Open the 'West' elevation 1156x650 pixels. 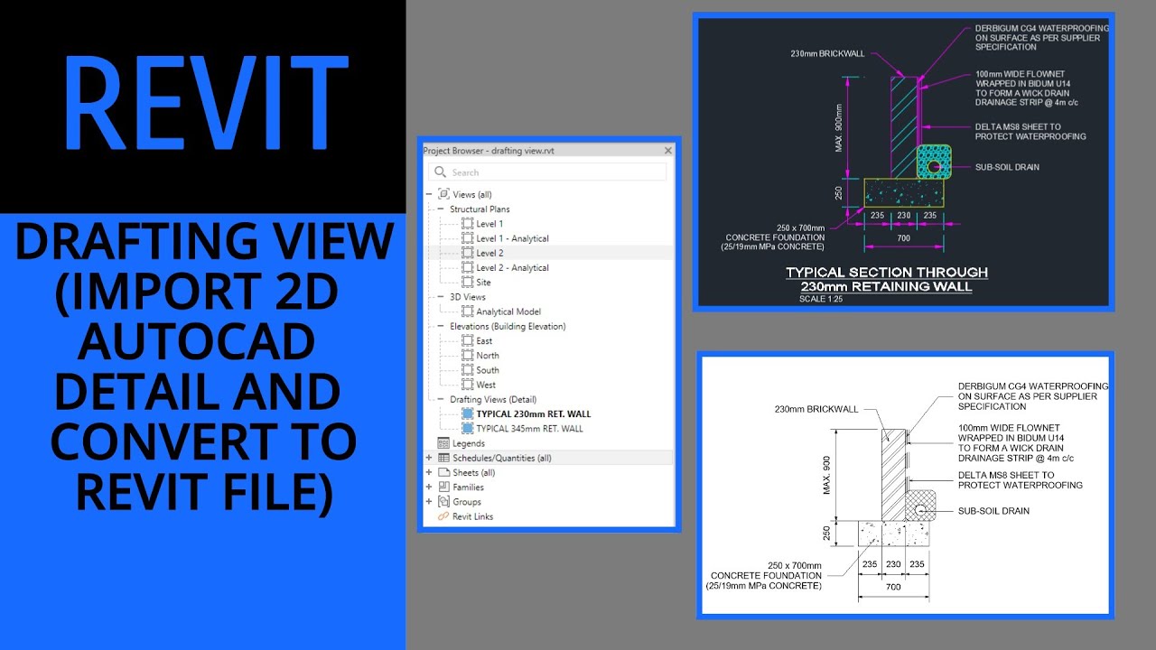pos(486,385)
